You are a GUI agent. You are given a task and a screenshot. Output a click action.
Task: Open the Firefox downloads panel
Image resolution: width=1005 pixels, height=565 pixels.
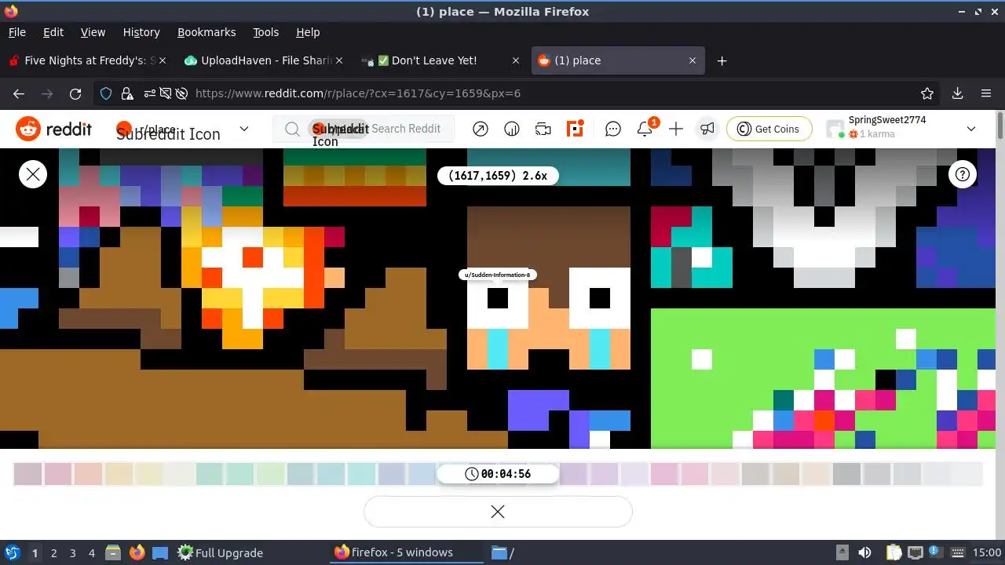click(957, 93)
